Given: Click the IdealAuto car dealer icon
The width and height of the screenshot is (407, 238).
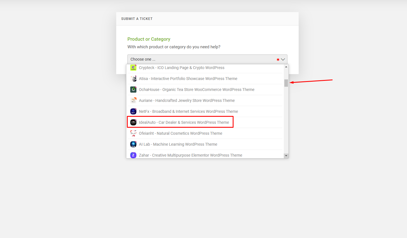Looking at the screenshot, I should tap(133, 122).
